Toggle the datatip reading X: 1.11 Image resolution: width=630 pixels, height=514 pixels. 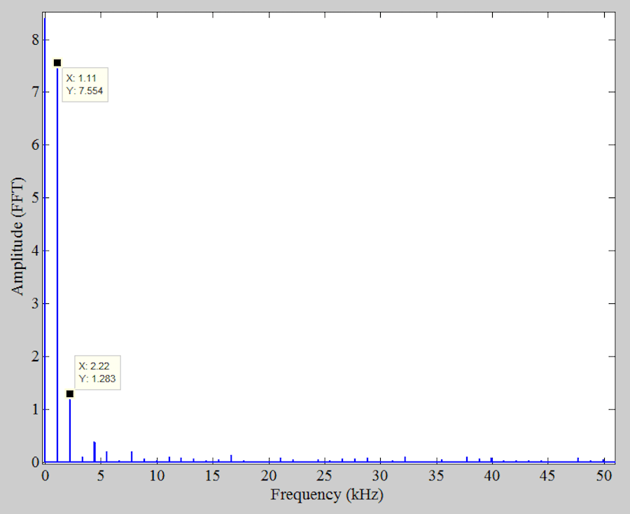[81, 78]
